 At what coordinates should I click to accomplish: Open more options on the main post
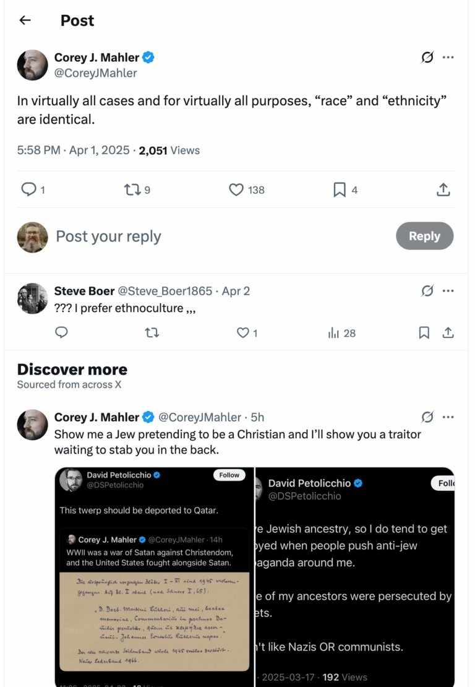coord(448,58)
